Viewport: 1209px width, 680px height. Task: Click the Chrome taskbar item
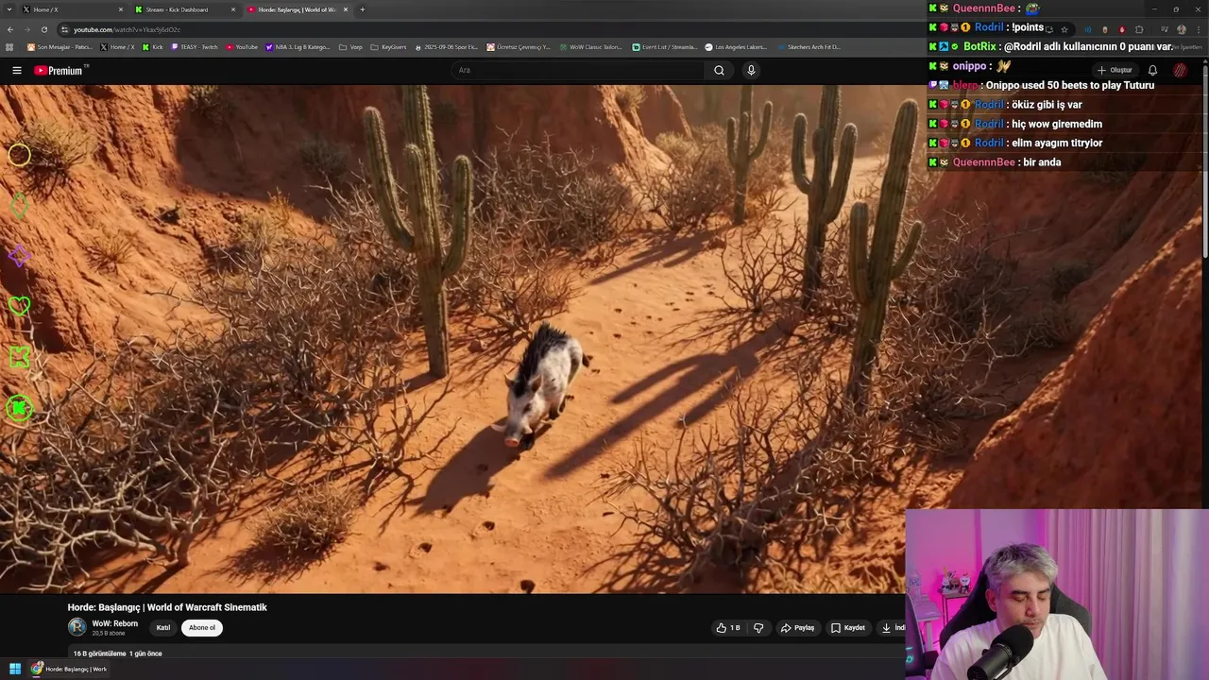tap(70, 669)
